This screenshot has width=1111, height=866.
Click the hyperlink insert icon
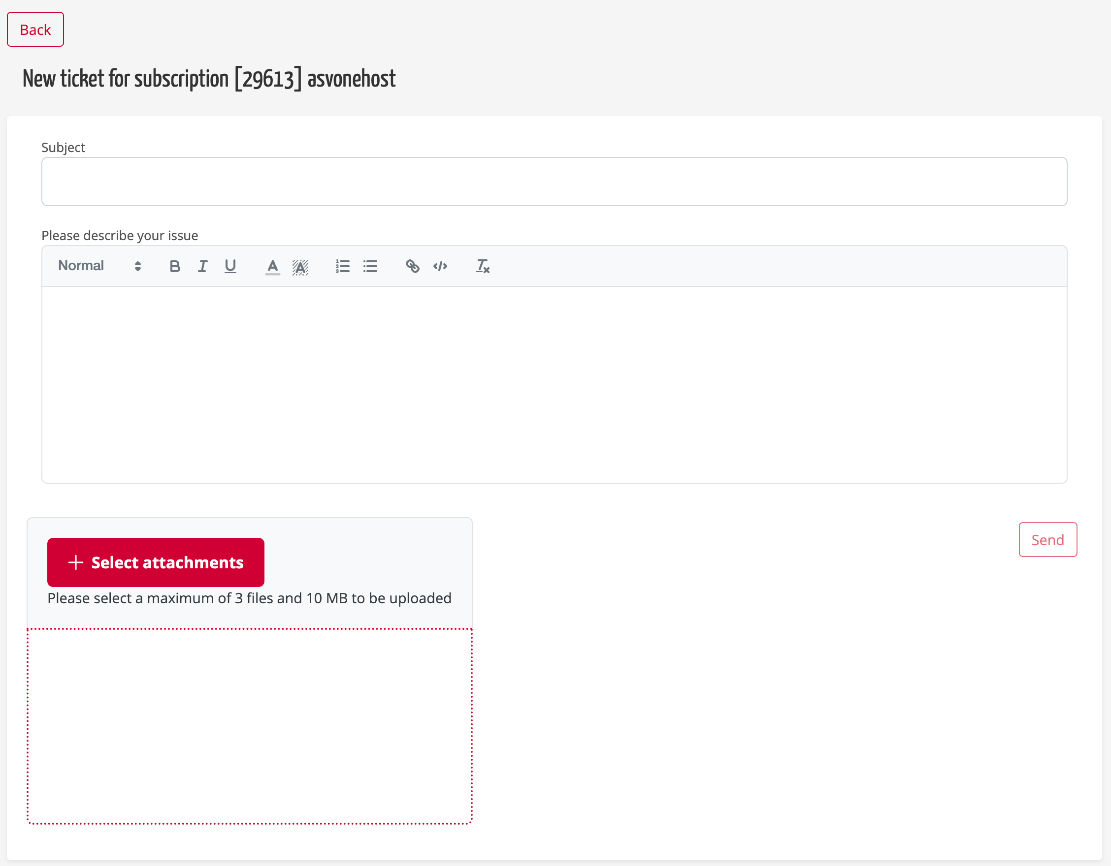pos(412,265)
